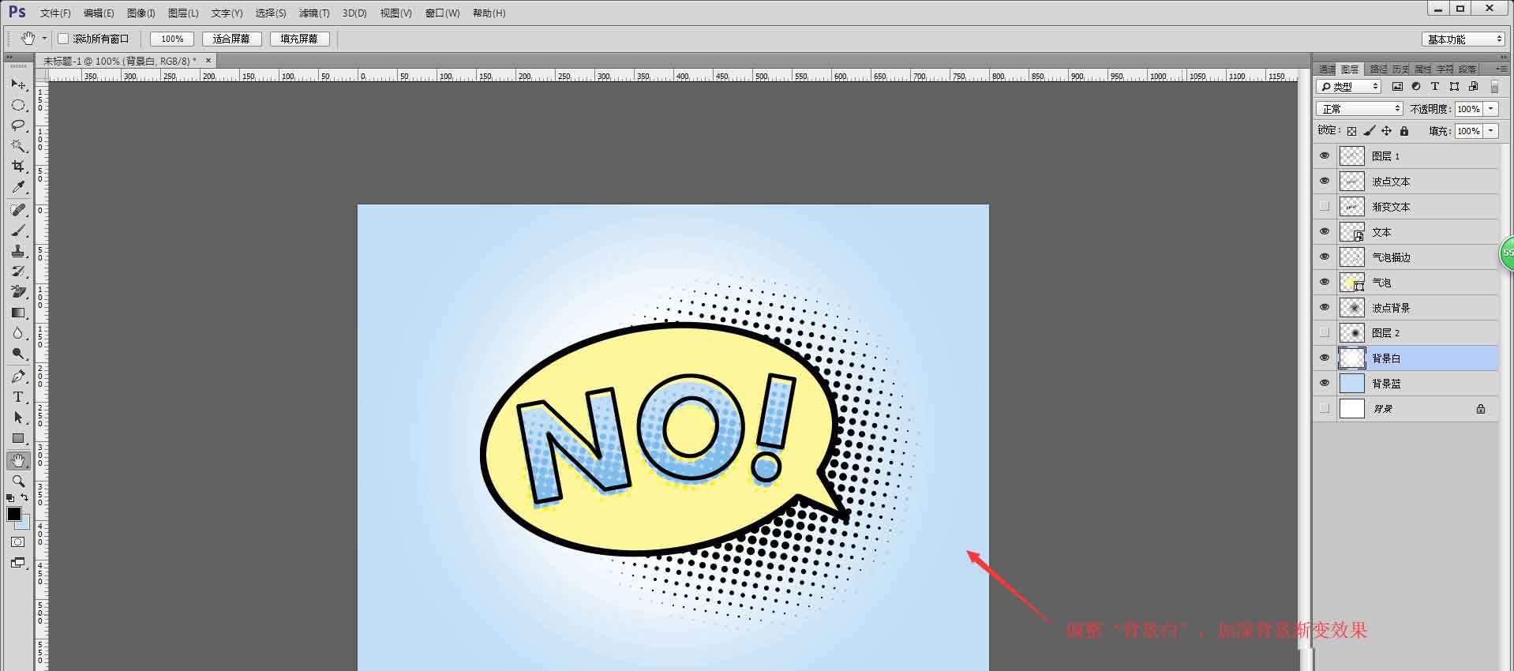Select the Burn tool

[18, 354]
